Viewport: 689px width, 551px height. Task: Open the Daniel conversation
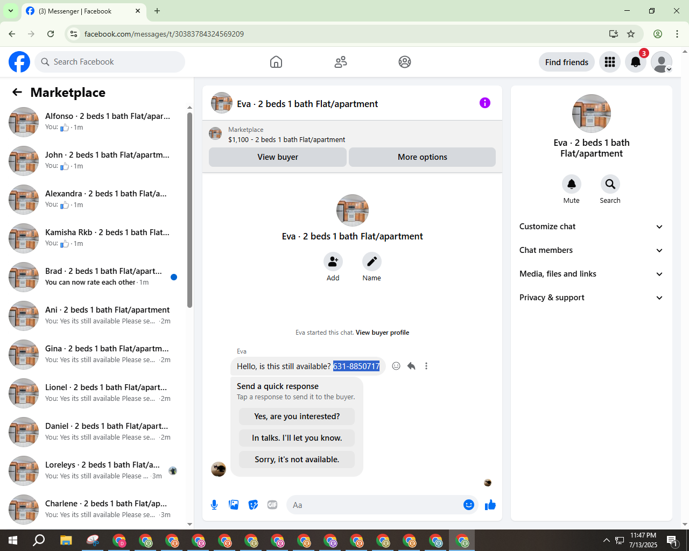pos(93,432)
